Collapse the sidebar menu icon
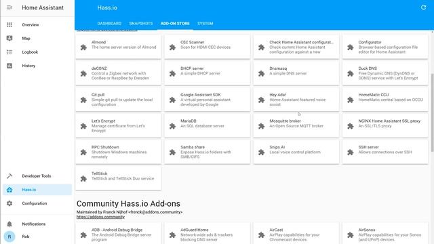Image resolution: width=434 pixels, height=244 pixels. pyautogui.click(x=9, y=7)
